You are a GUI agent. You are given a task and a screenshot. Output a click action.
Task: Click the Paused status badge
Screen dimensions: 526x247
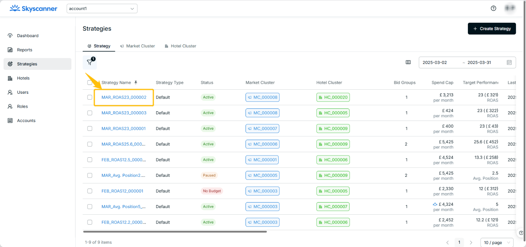pyautogui.click(x=209, y=175)
